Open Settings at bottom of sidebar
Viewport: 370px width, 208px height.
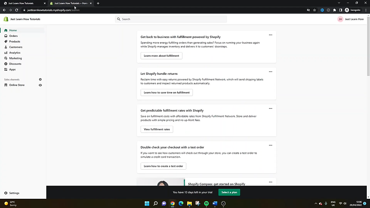14,193
